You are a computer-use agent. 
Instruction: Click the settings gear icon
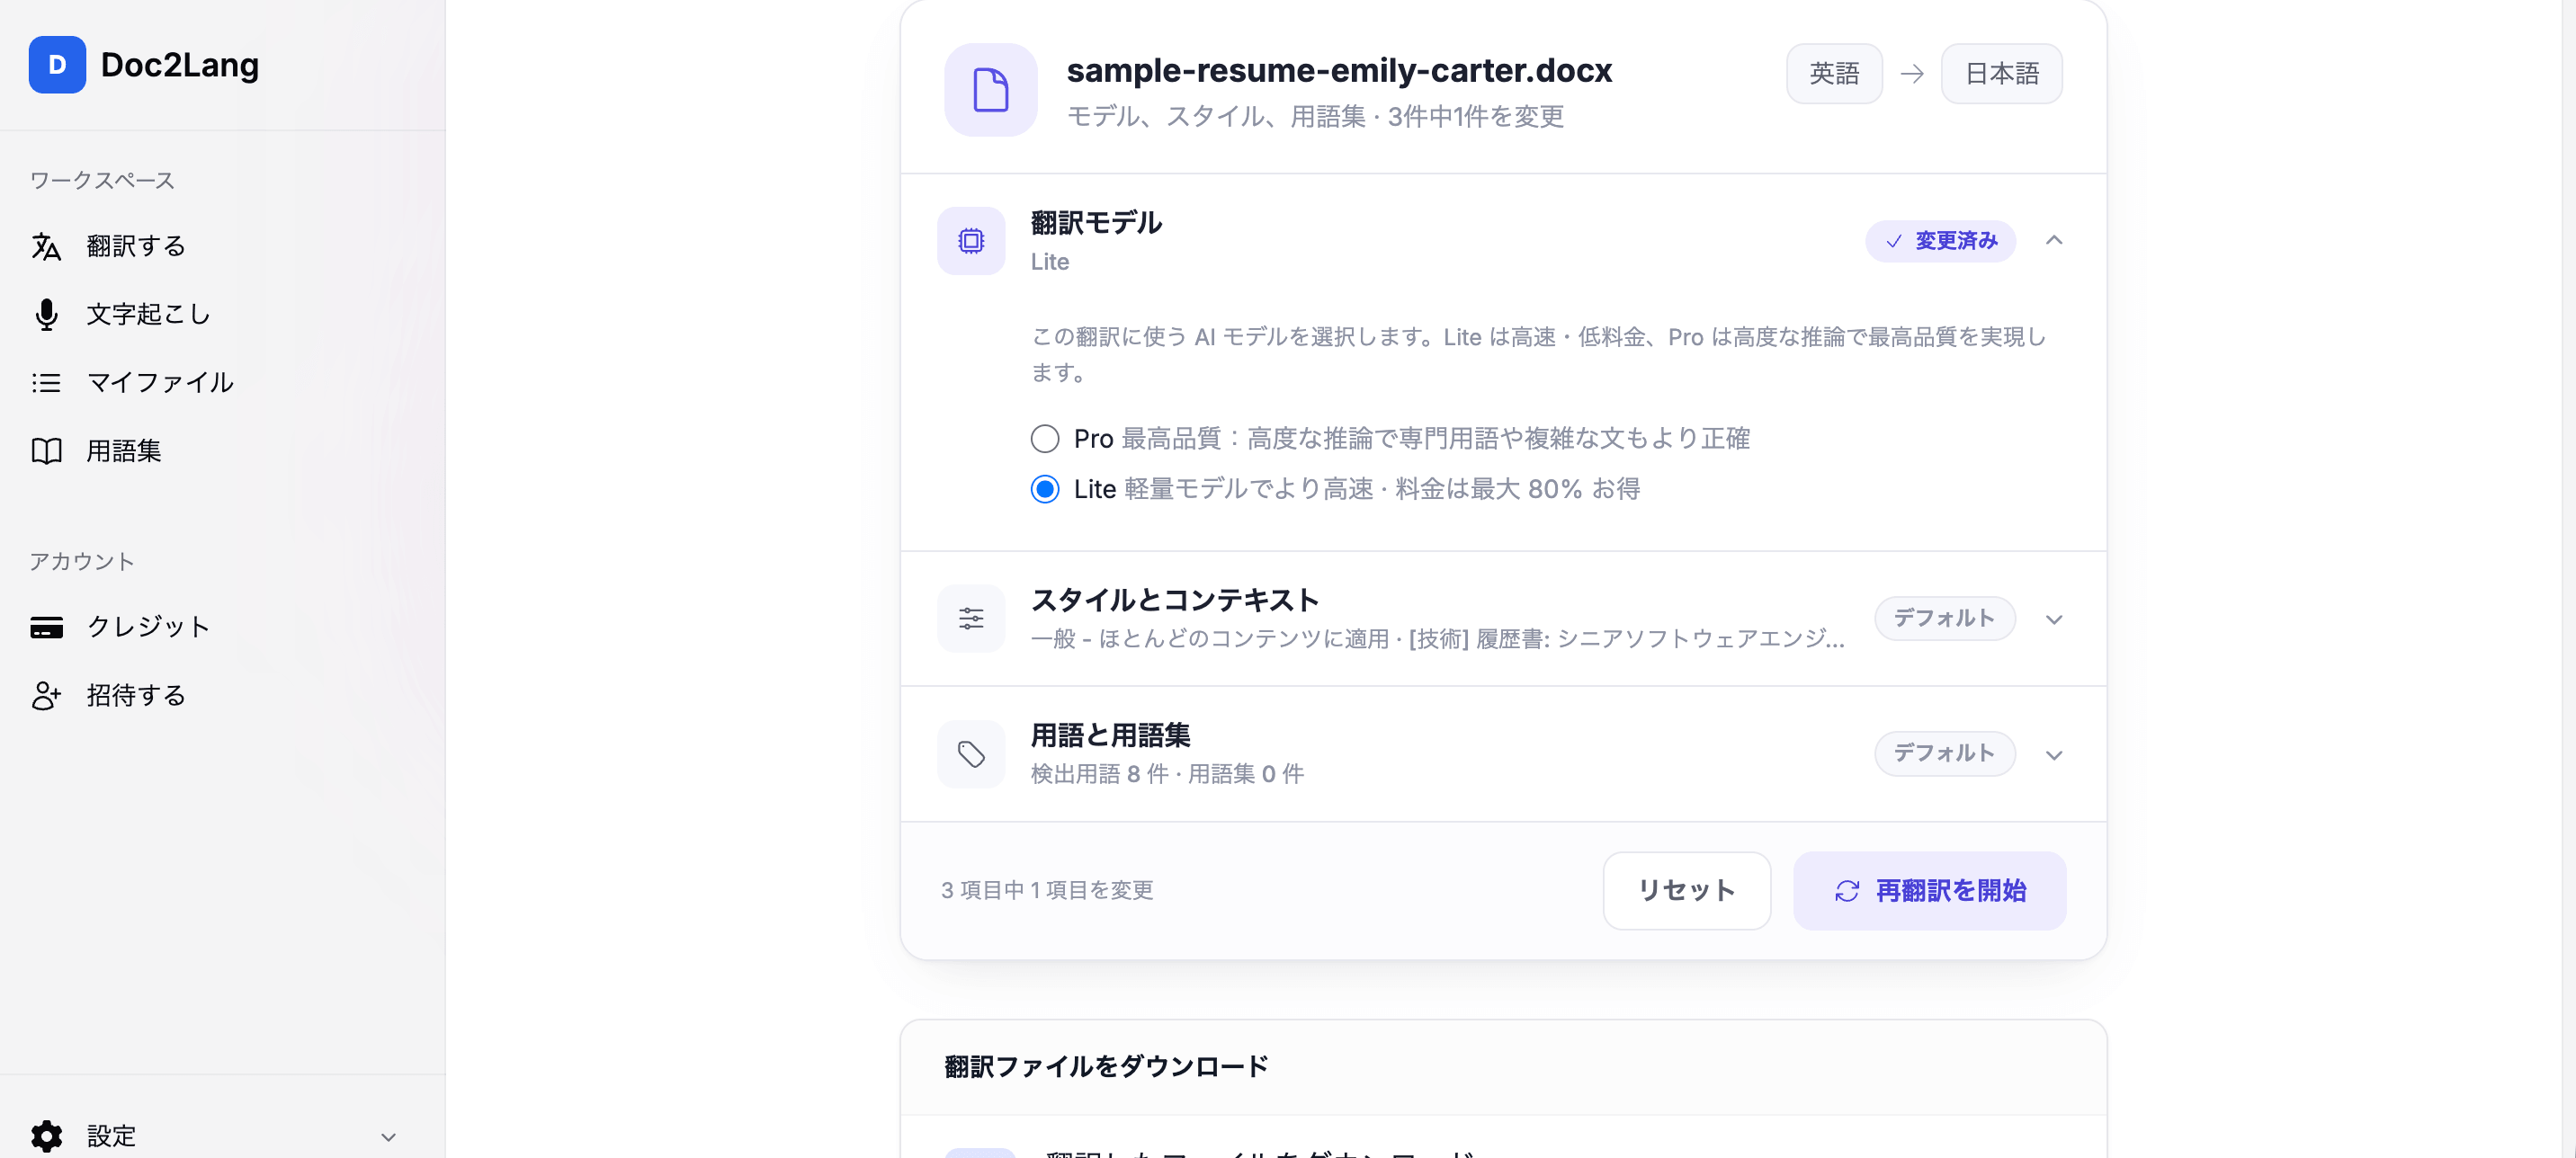[46, 1136]
